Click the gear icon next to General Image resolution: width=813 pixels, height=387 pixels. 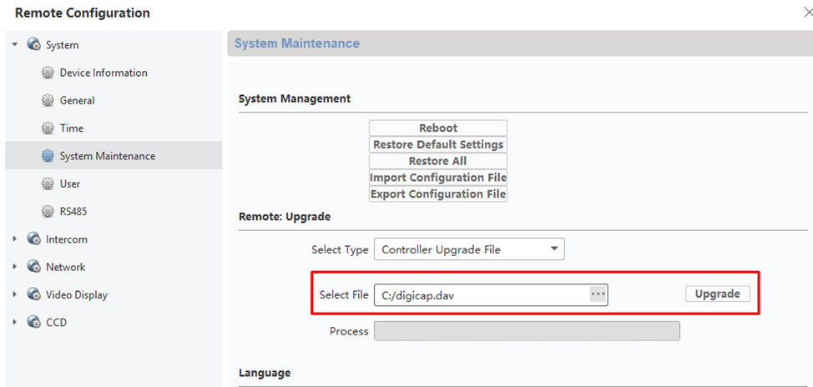point(48,101)
